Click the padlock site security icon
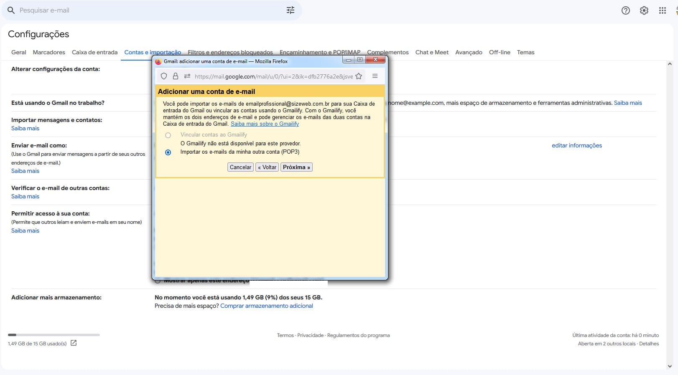This screenshot has height=375, width=678. (176, 76)
